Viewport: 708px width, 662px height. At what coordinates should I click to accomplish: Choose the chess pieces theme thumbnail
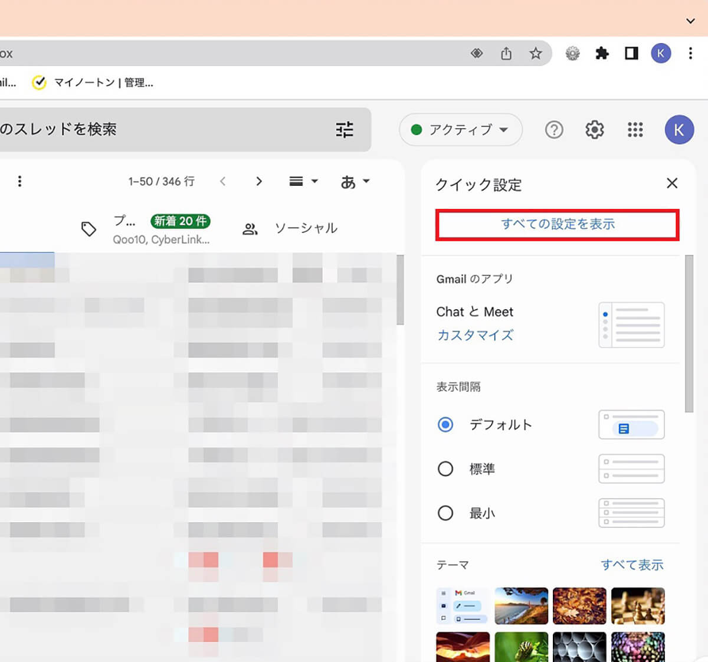pos(638,606)
